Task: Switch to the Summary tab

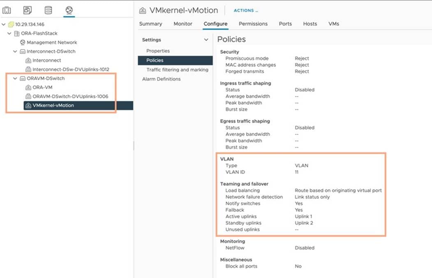Action: point(150,24)
